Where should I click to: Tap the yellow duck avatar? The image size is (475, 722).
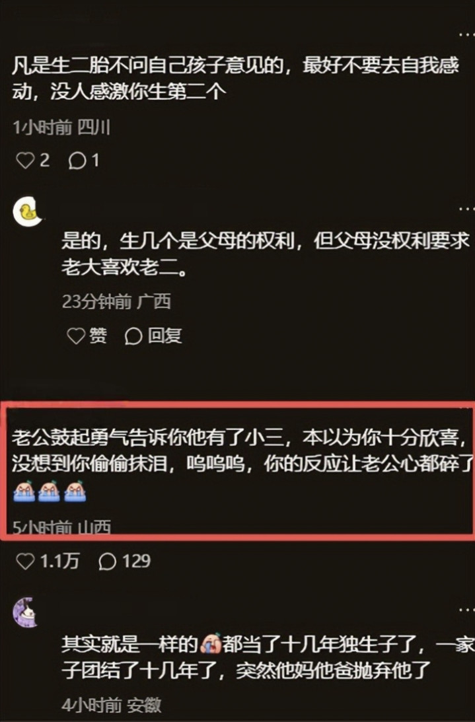tap(28, 211)
